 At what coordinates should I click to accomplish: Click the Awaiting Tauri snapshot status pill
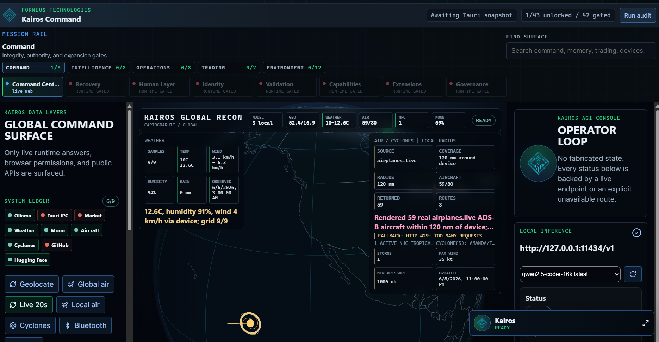click(472, 15)
